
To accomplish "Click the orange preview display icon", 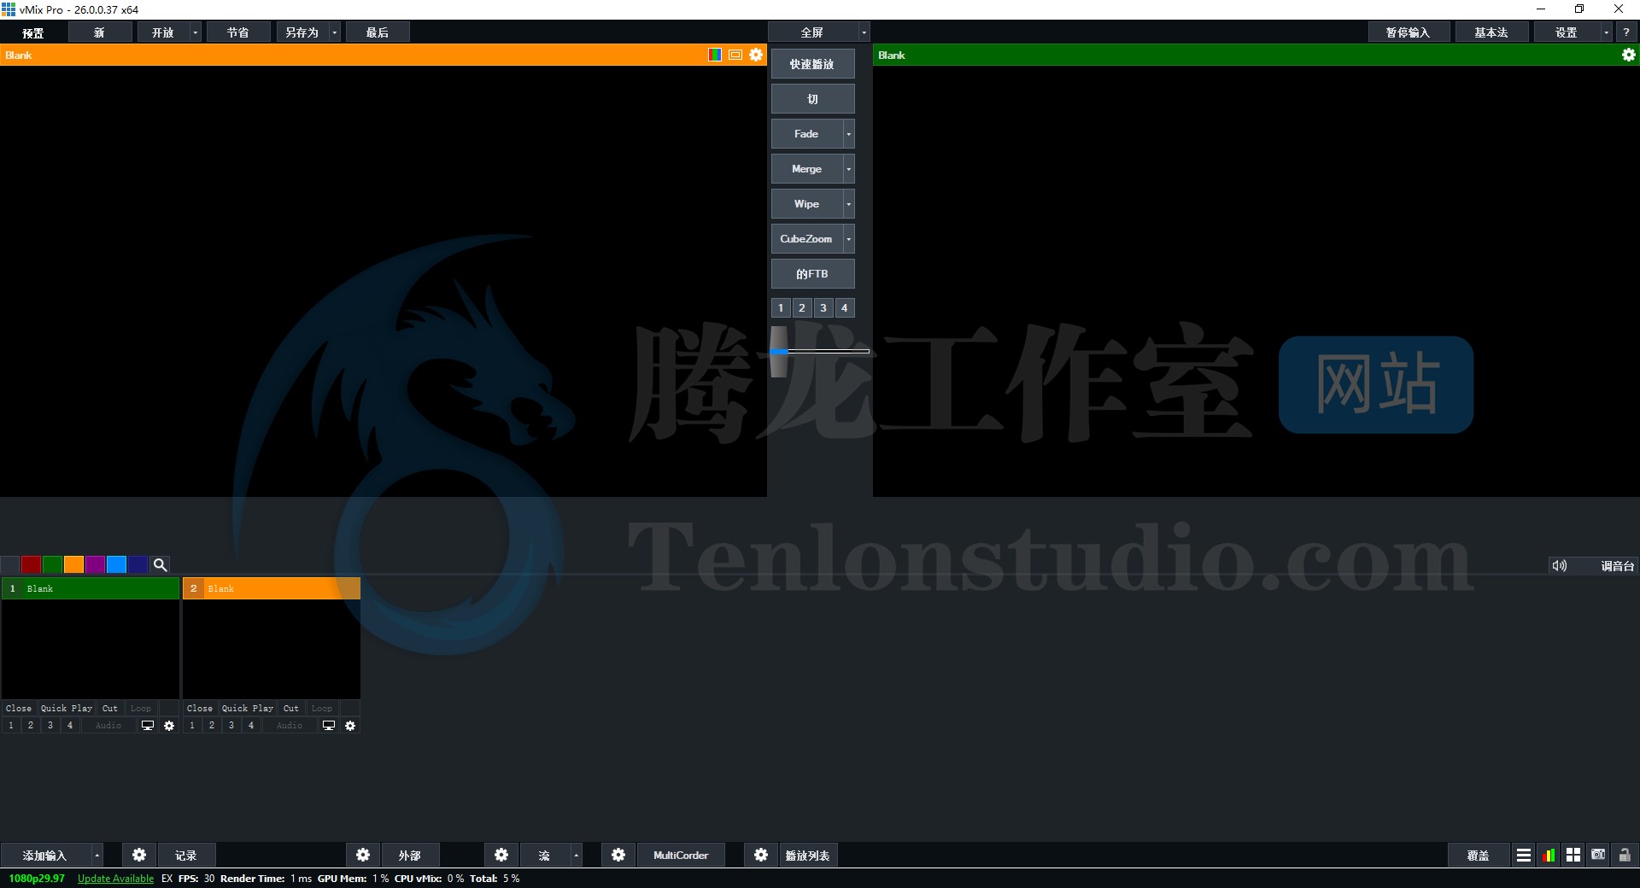I will (x=735, y=55).
